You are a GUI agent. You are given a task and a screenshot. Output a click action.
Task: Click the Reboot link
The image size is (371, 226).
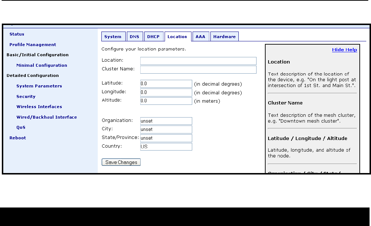point(18,138)
